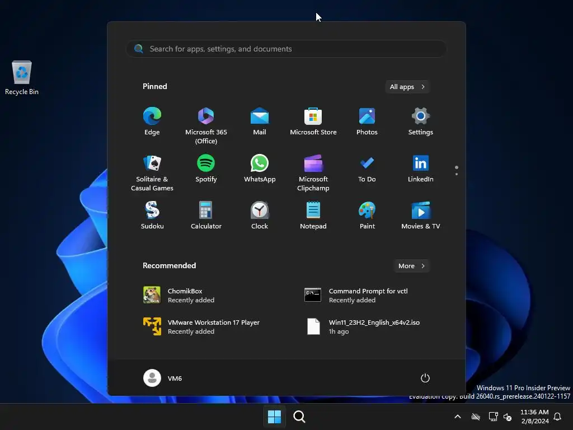Open notifications bell icon
The height and width of the screenshot is (430, 573).
tap(557, 417)
